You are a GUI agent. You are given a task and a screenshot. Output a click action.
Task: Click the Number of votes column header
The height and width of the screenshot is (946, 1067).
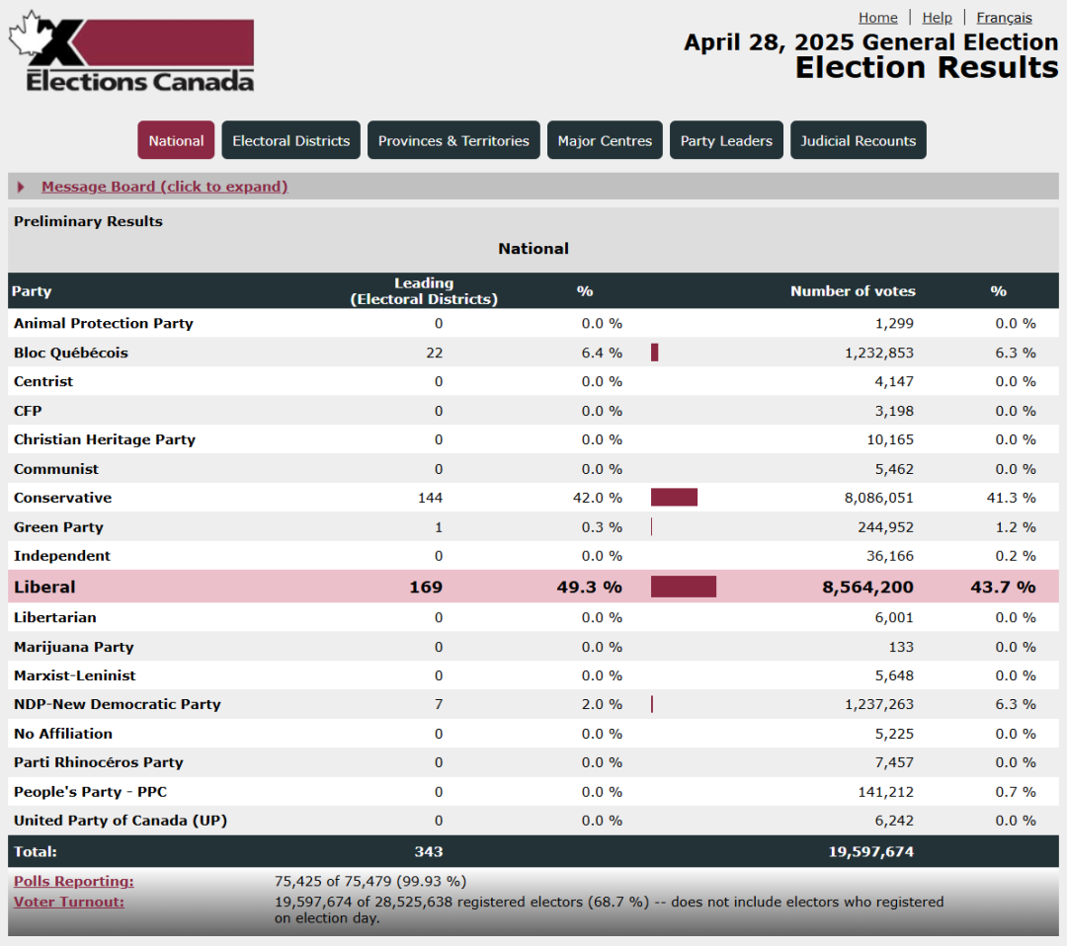852,291
